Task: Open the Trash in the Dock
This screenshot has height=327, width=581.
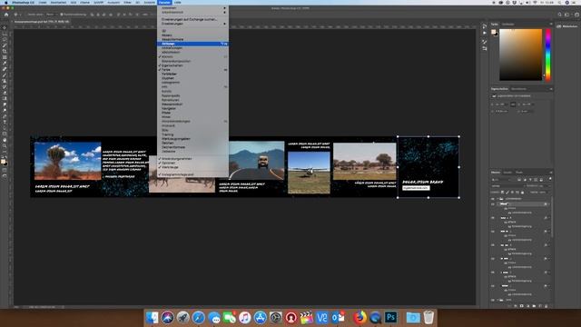Action: [428, 317]
